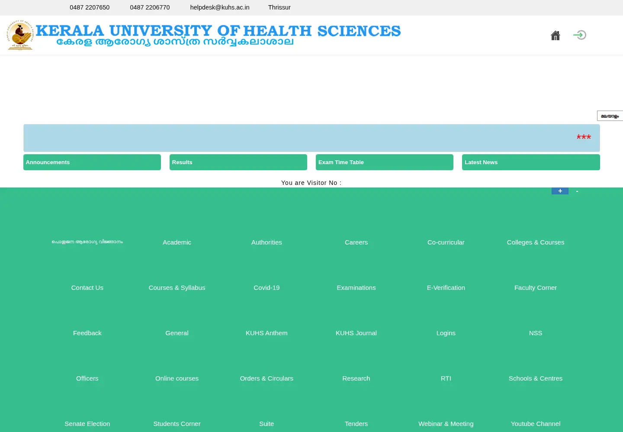View Orders & Circulars
The image size is (623, 432).
click(x=267, y=378)
